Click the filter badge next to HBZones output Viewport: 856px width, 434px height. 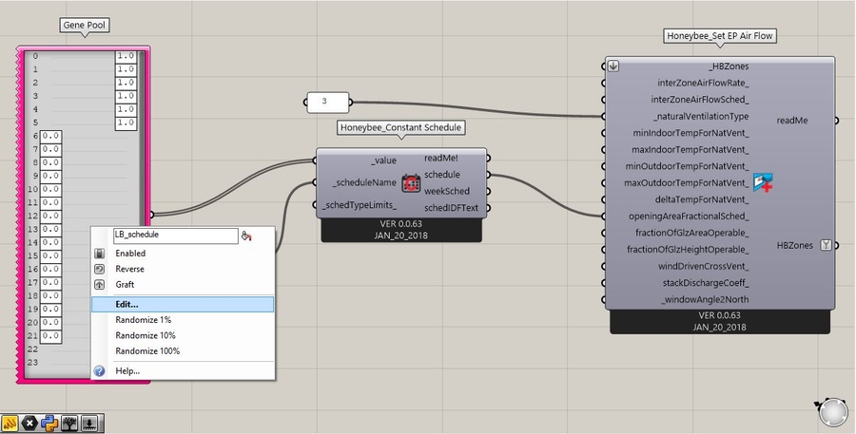tap(826, 245)
